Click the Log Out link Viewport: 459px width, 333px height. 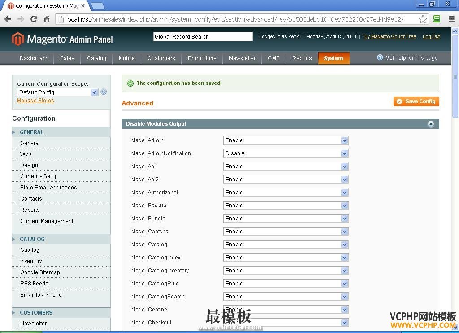point(431,36)
